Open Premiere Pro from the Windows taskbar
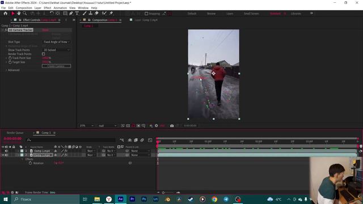 132,199
